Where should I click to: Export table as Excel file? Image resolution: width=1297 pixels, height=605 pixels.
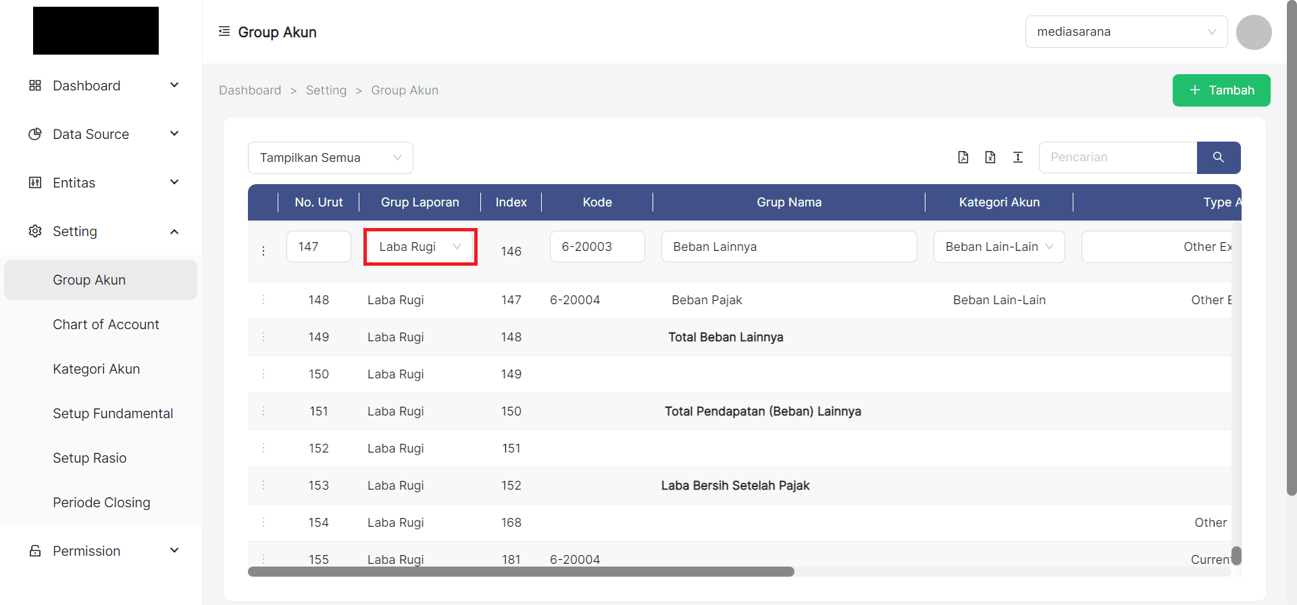click(x=990, y=157)
